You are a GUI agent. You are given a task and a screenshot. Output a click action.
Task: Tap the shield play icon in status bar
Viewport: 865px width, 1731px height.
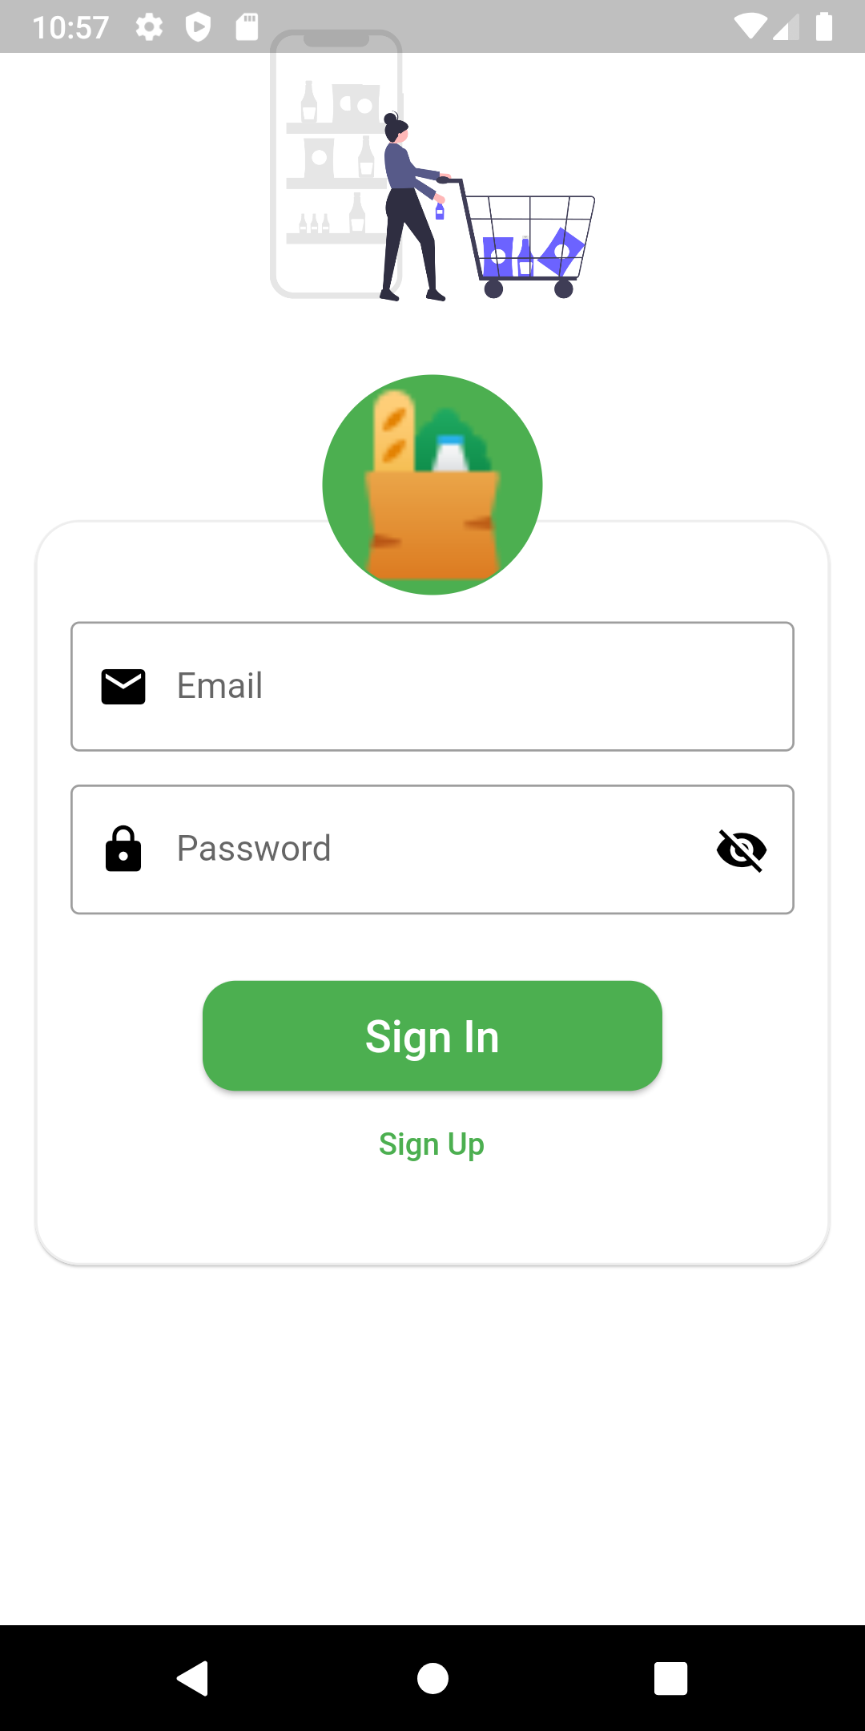[198, 27]
